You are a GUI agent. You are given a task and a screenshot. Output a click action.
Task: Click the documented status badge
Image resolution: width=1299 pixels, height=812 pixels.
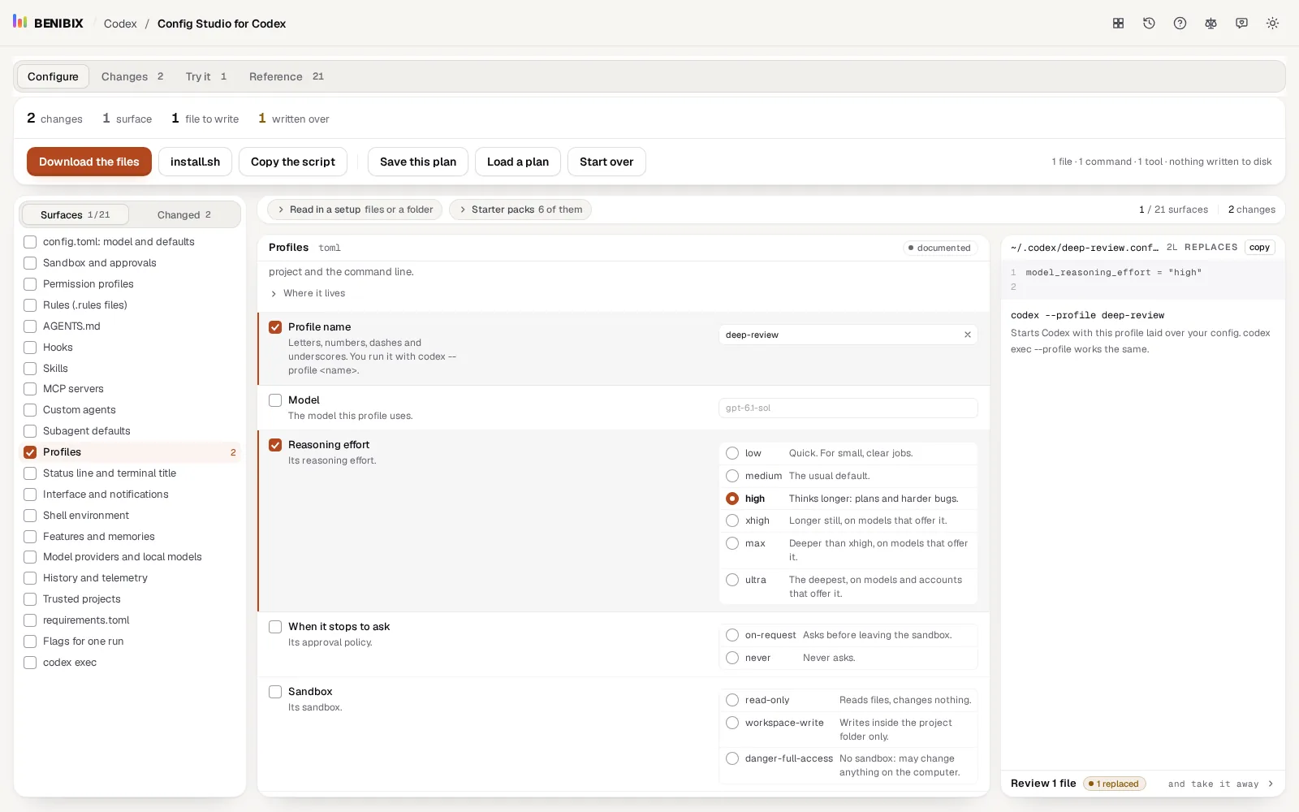coord(940,248)
